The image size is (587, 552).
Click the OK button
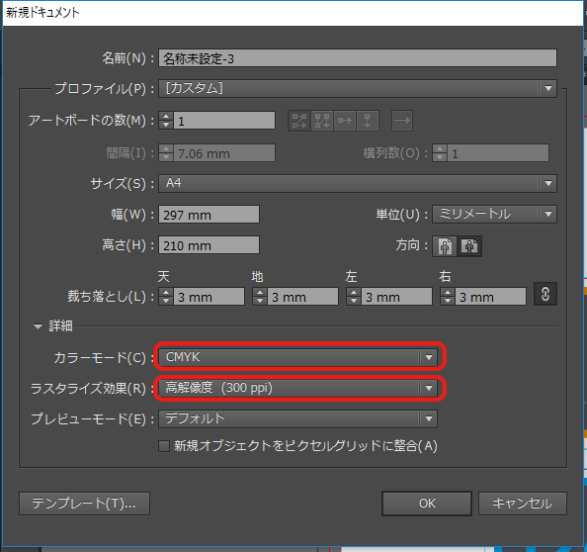(x=427, y=504)
